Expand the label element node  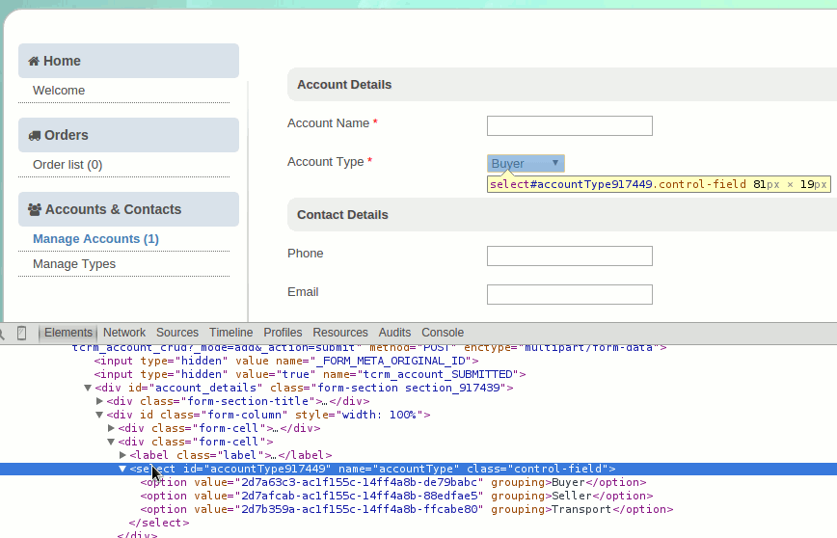tap(122, 455)
